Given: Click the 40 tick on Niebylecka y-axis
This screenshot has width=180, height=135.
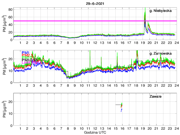Looking at the screenshot, I should 10,25.
